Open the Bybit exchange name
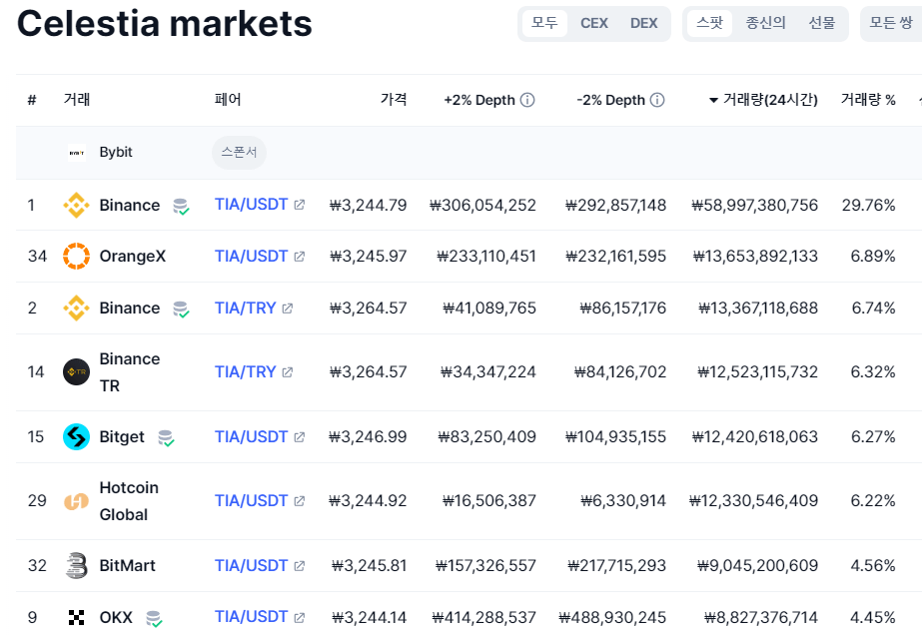 [116, 153]
